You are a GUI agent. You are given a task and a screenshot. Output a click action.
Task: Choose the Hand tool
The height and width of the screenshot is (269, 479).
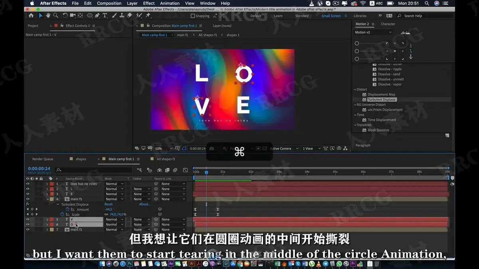48,16
